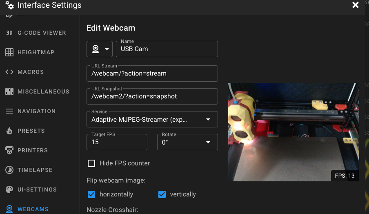This screenshot has width=369, height=214.
Task: Uncheck flip webcam image horizontally
Action: click(x=91, y=194)
